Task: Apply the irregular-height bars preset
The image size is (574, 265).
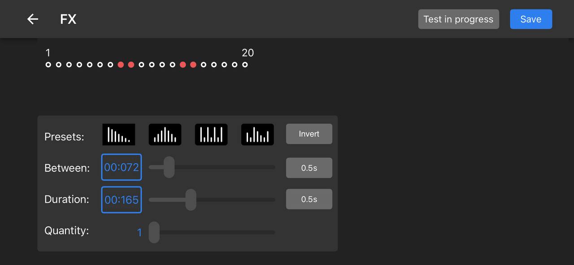Action: point(257,134)
